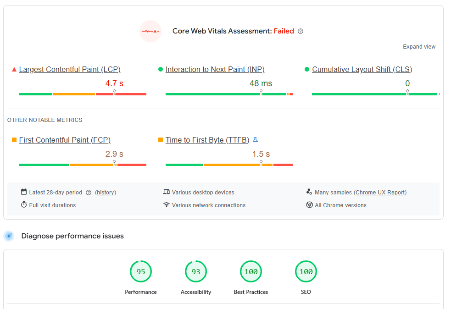The image size is (451, 309).
Task: Click the Chrome logo beside All Chrome versions
Action: click(310, 205)
